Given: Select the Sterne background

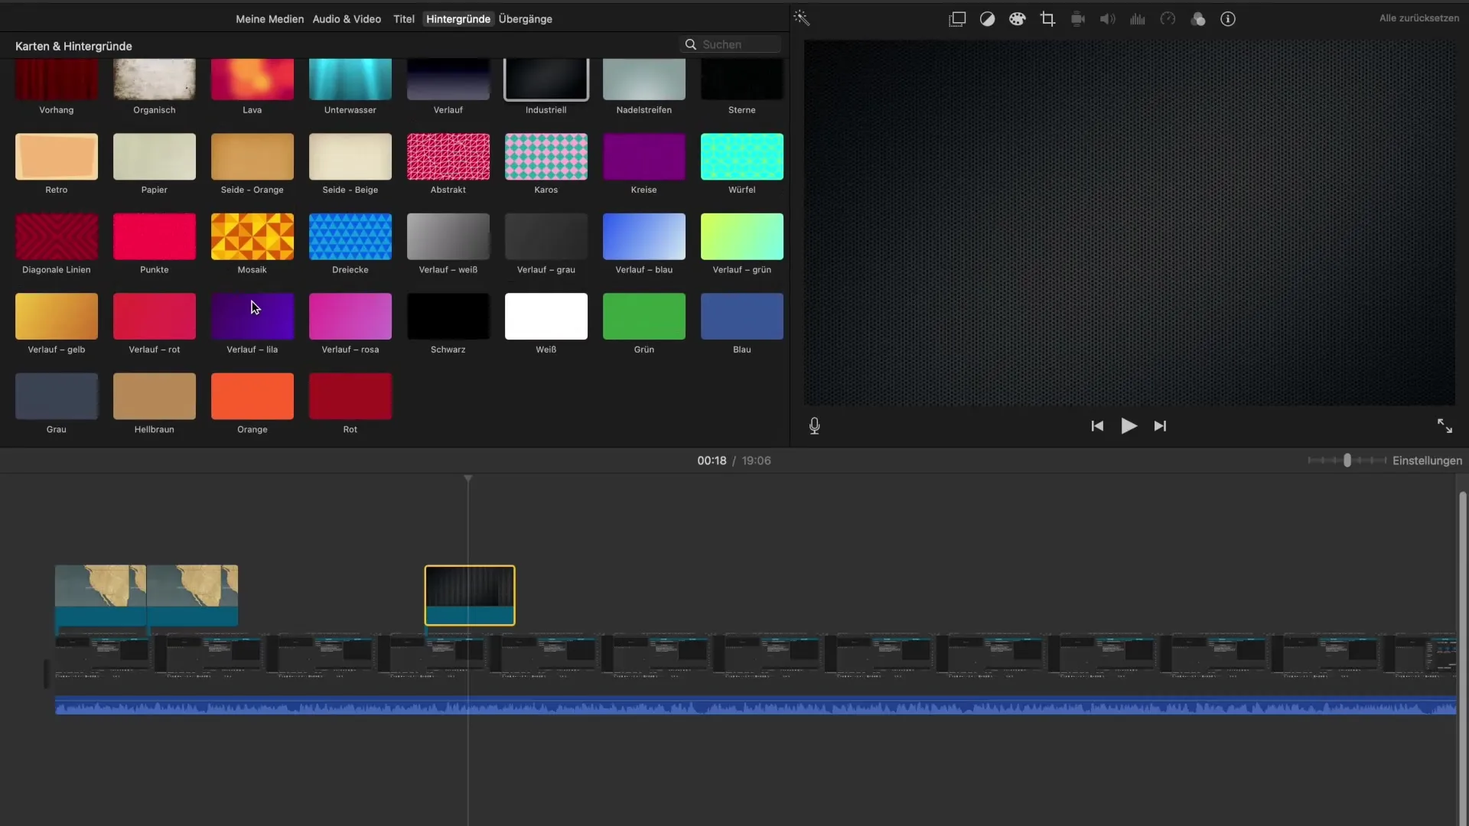Looking at the screenshot, I should pos(742,80).
